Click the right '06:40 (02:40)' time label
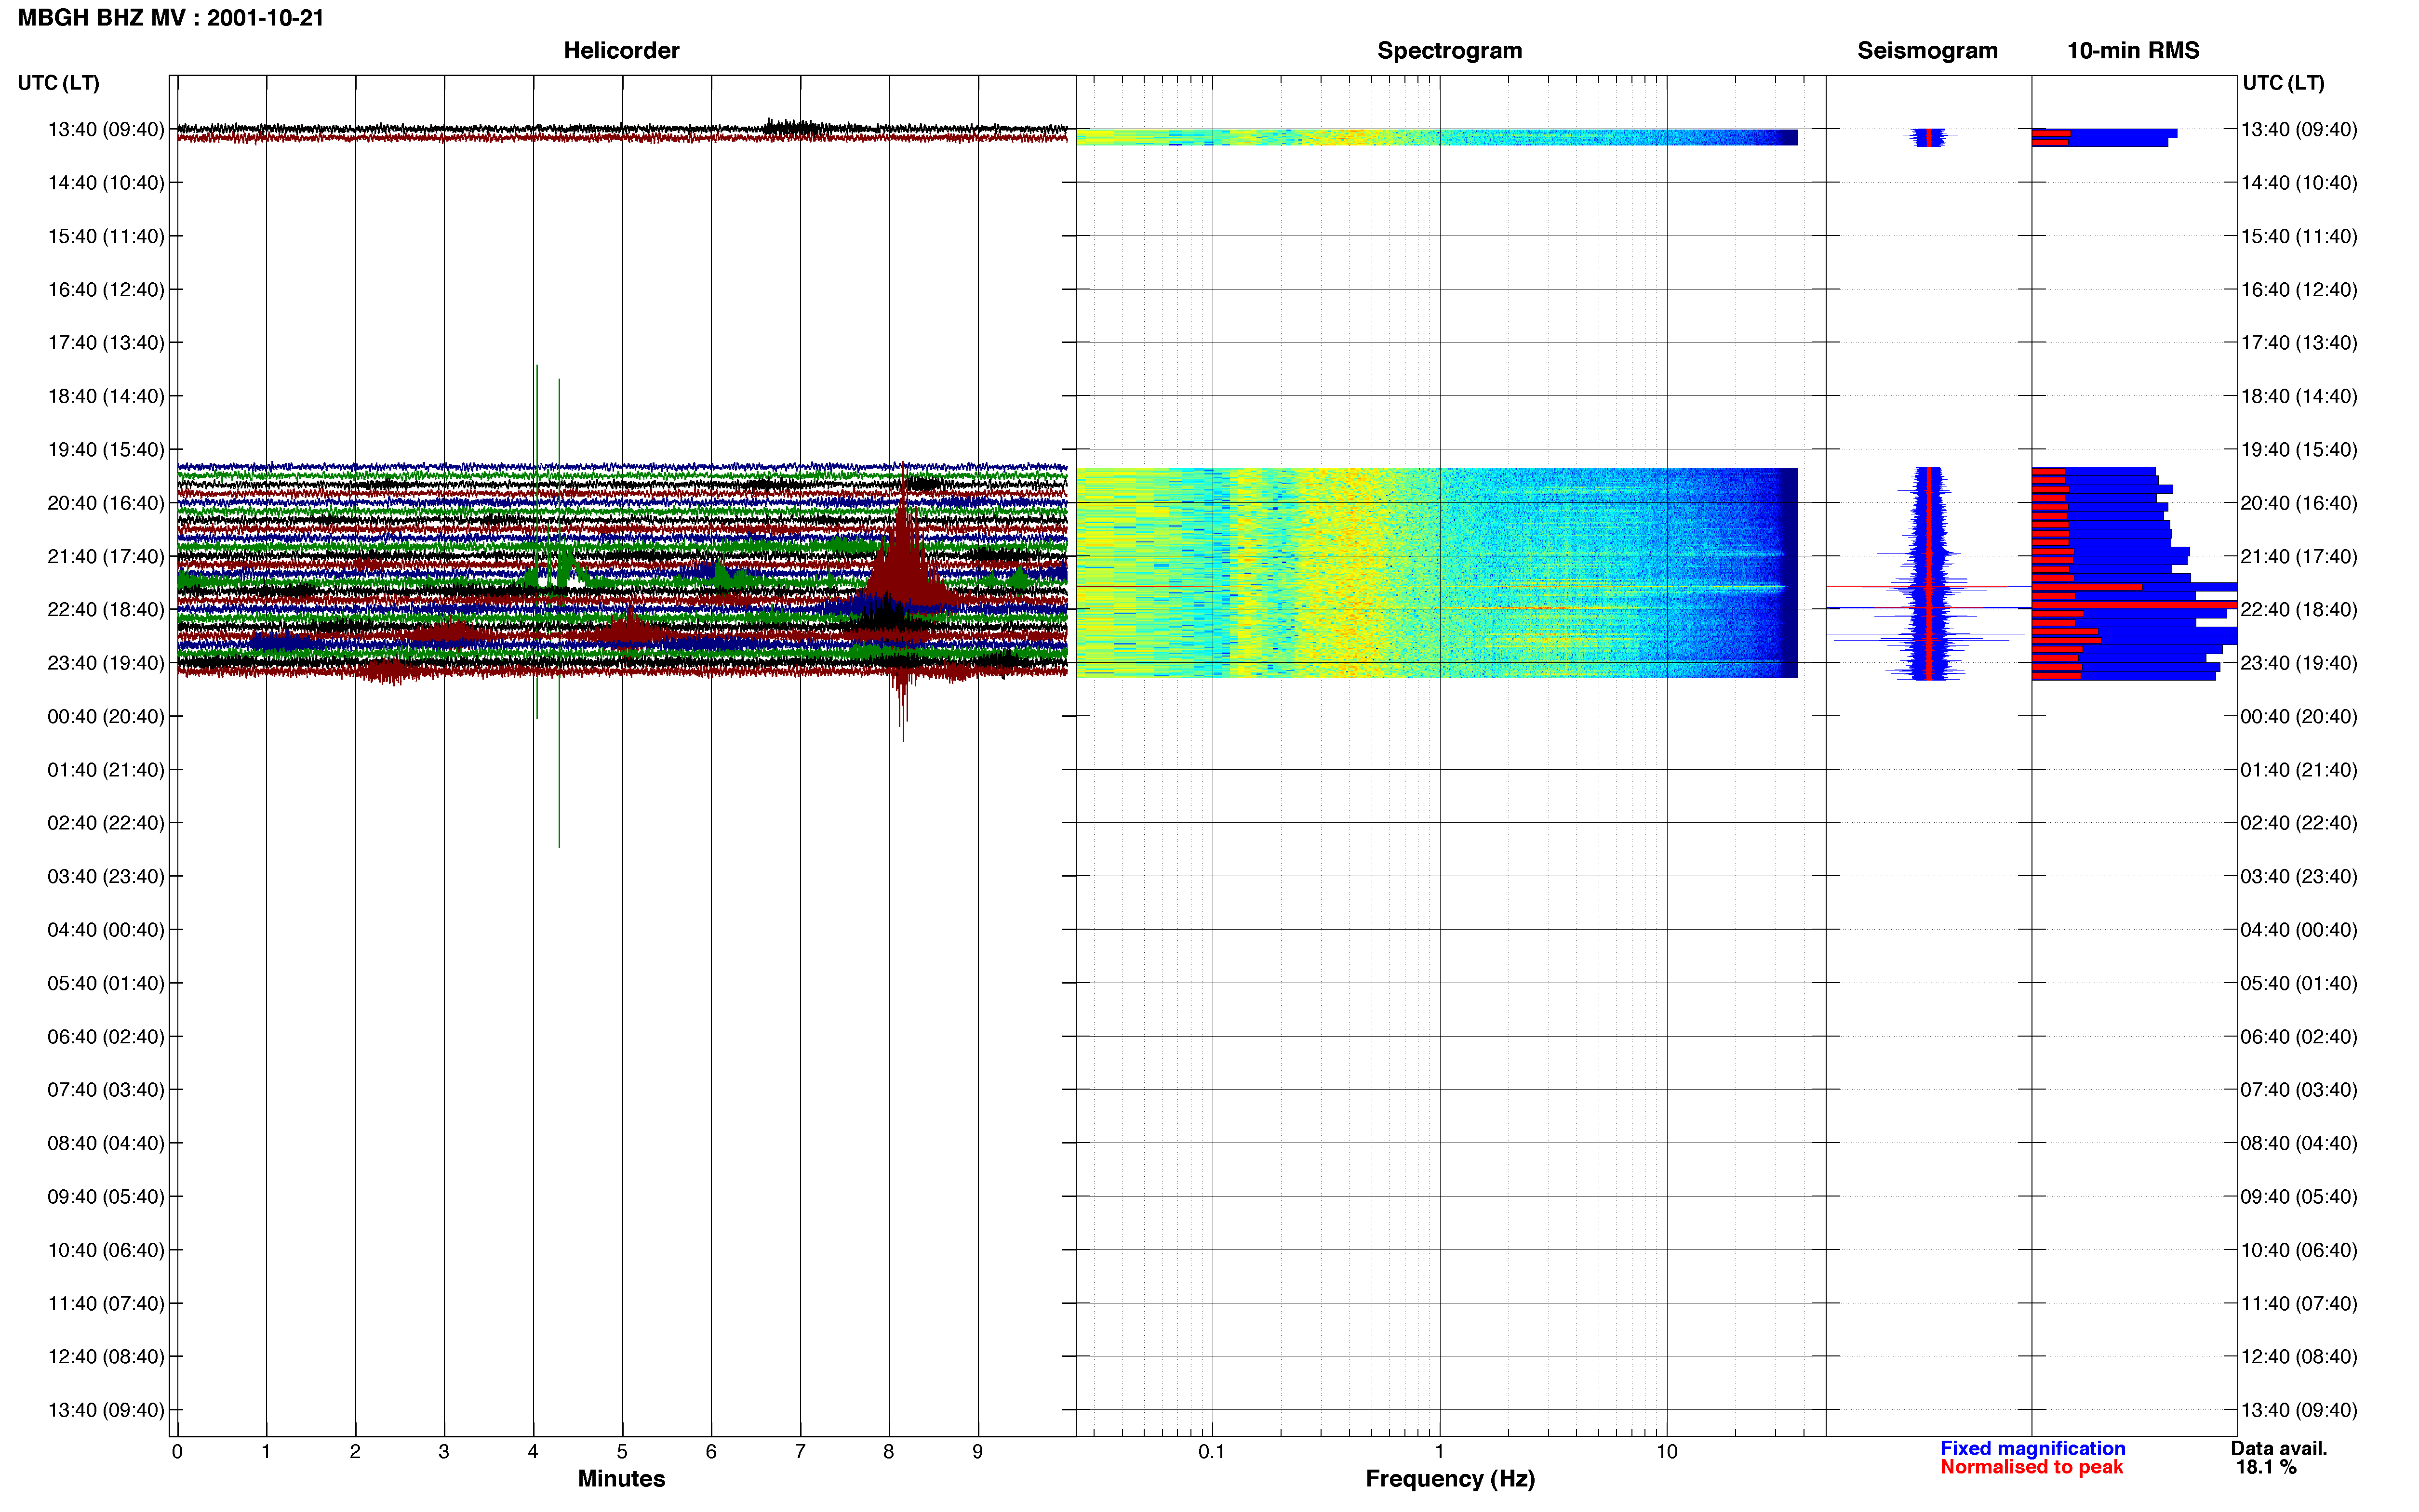 (x=2299, y=1037)
